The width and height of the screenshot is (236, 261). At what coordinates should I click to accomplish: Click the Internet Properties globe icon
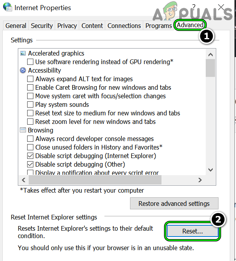coord(7,7)
